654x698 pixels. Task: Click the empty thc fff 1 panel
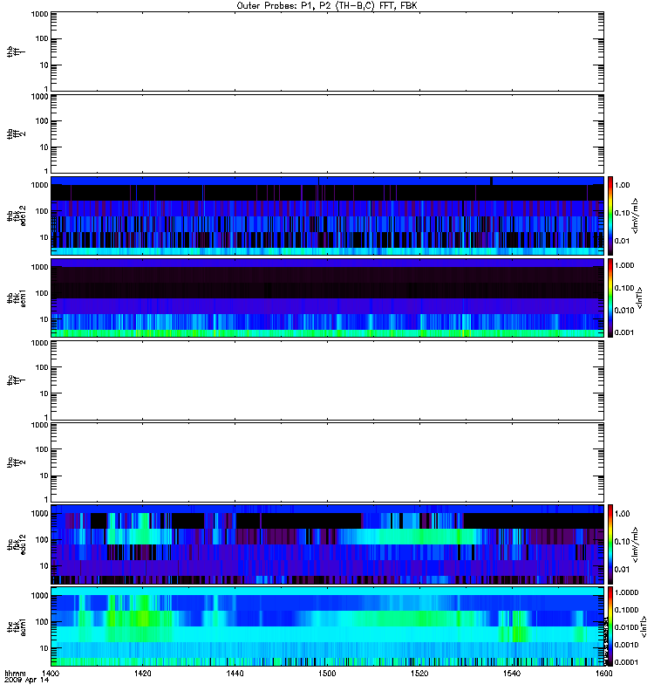pos(327,380)
